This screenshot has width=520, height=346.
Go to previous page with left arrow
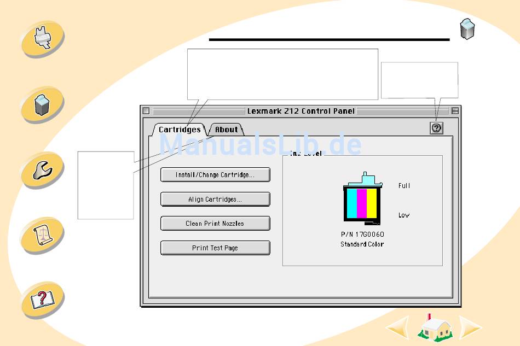click(398, 327)
